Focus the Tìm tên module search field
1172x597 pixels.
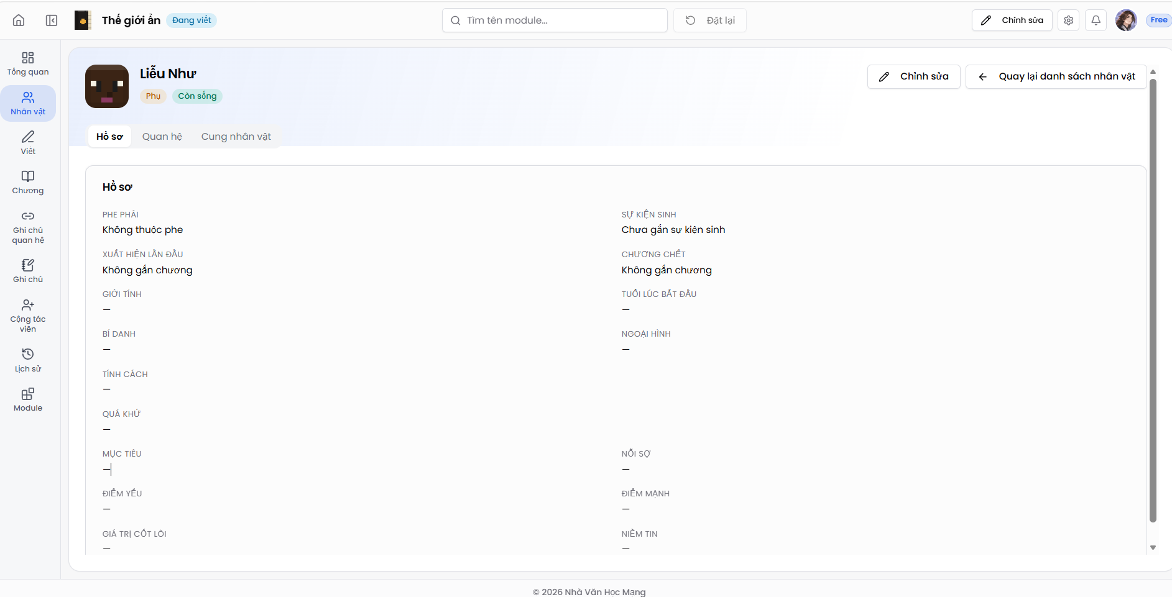tap(555, 21)
